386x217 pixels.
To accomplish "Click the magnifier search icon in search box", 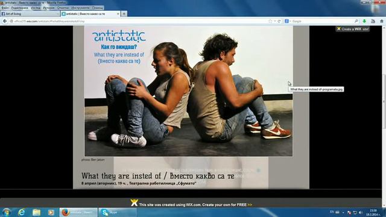I will coord(356,22).
